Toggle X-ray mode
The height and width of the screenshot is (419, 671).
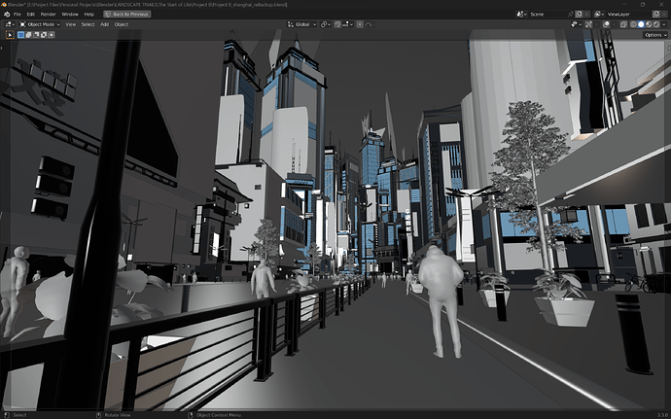[x=623, y=24]
